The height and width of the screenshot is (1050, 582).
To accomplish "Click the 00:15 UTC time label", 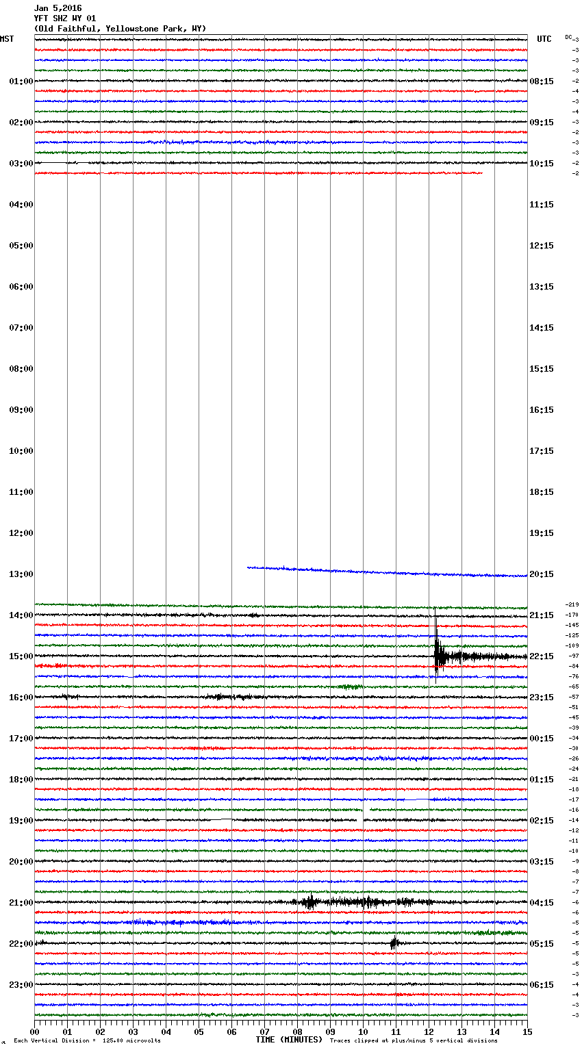I will (542, 739).
